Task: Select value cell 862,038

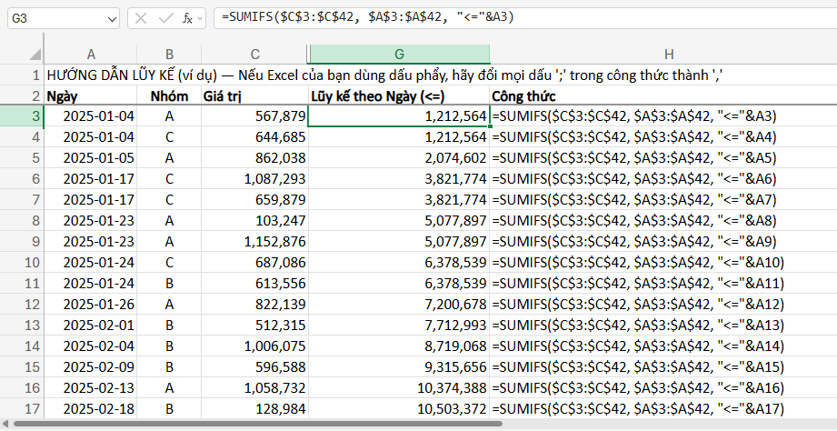Action: (x=254, y=158)
